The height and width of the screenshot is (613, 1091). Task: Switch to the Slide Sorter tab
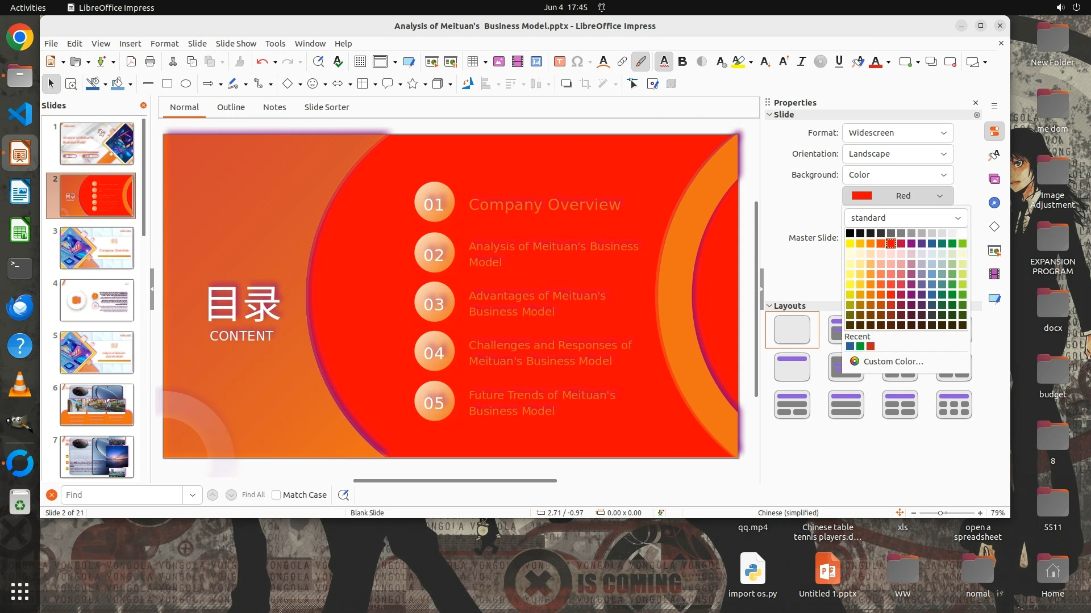[x=326, y=107]
